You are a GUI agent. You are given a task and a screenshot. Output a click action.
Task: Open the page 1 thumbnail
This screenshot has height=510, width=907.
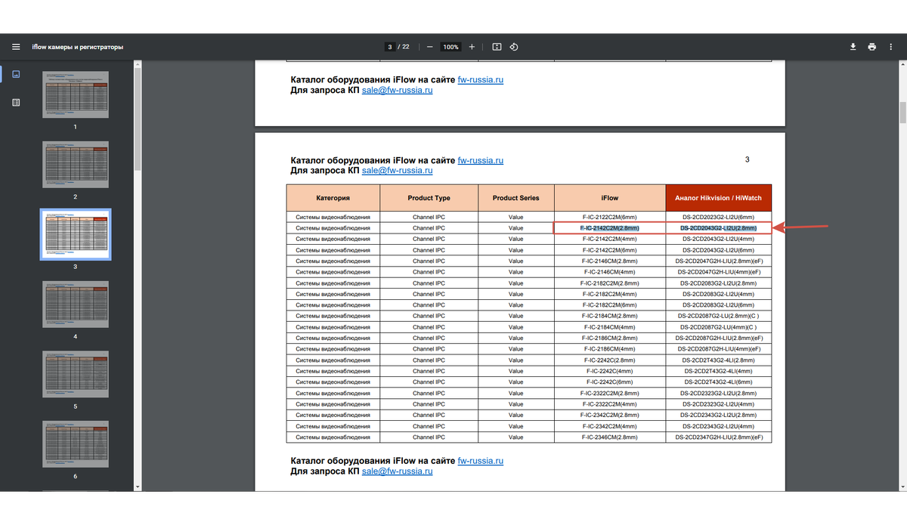(x=76, y=94)
